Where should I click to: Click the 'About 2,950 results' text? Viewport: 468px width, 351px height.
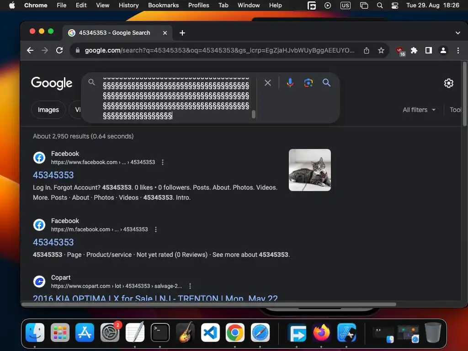[x=83, y=136]
